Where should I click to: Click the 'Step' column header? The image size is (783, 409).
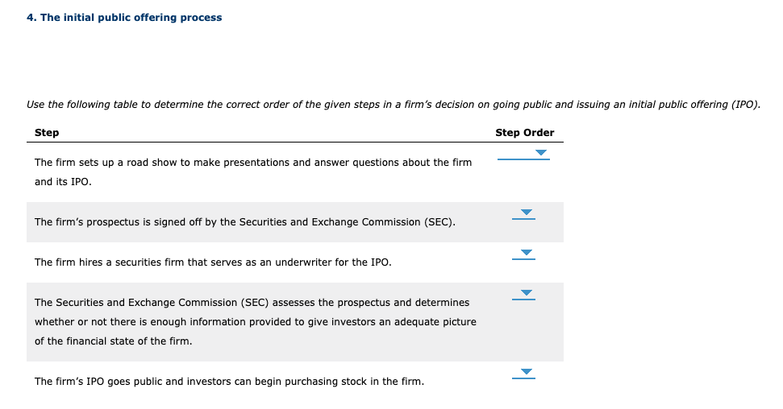pos(47,133)
